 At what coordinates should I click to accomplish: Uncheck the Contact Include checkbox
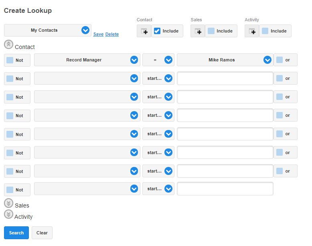click(x=157, y=31)
